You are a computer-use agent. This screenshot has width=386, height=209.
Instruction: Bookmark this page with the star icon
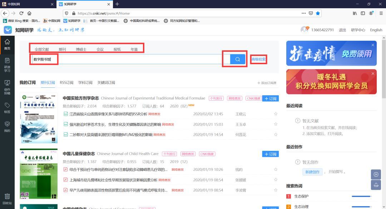[x=318, y=13]
